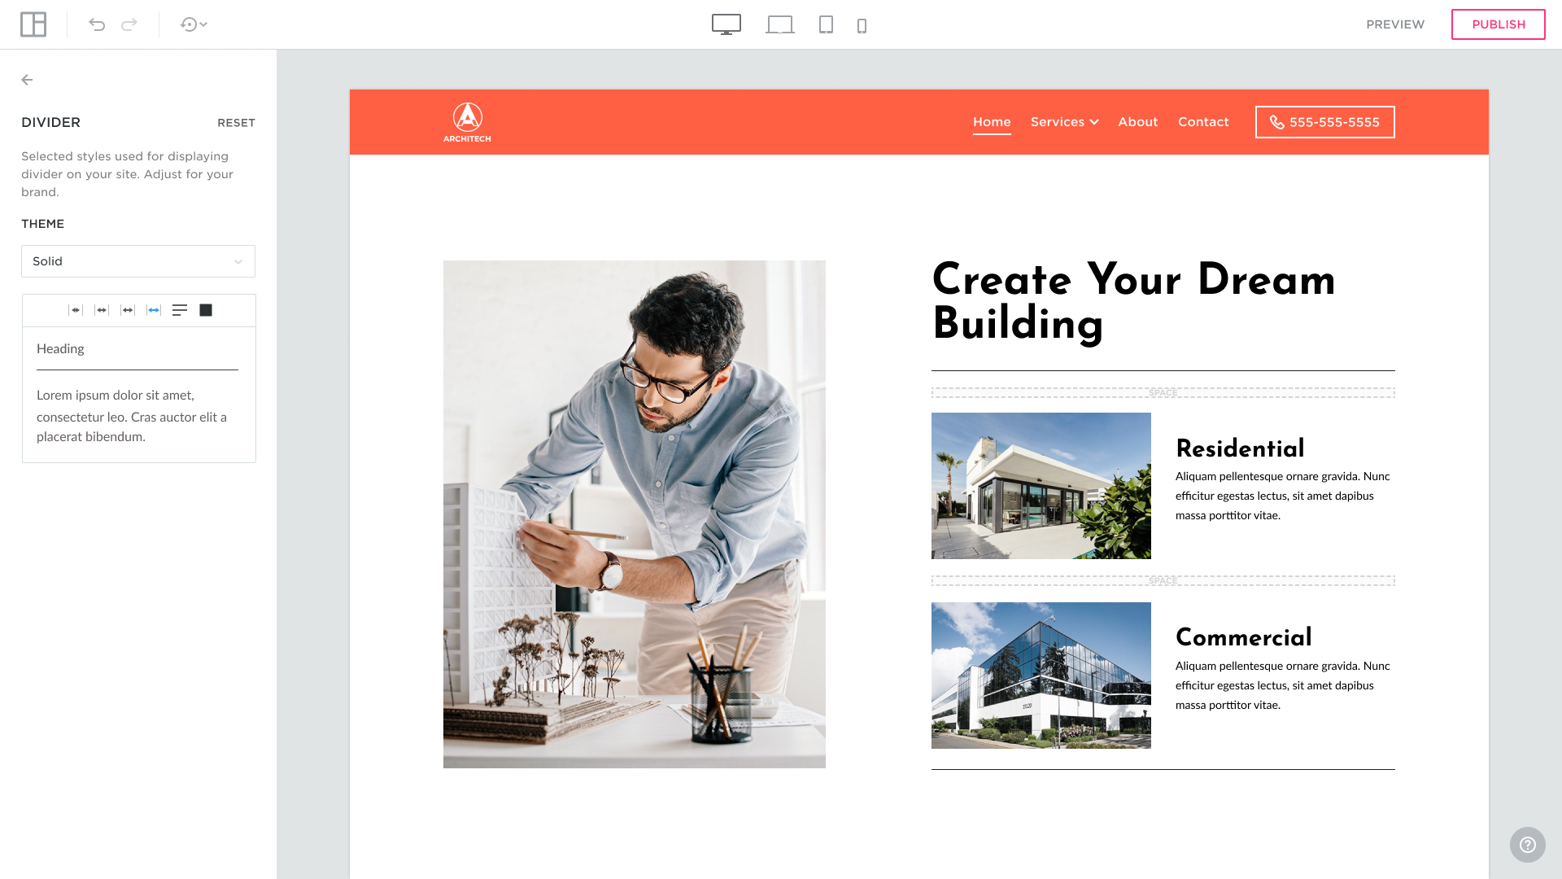The width and height of the screenshot is (1562, 879).
Task: Click the Publish button
Action: (x=1498, y=24)
